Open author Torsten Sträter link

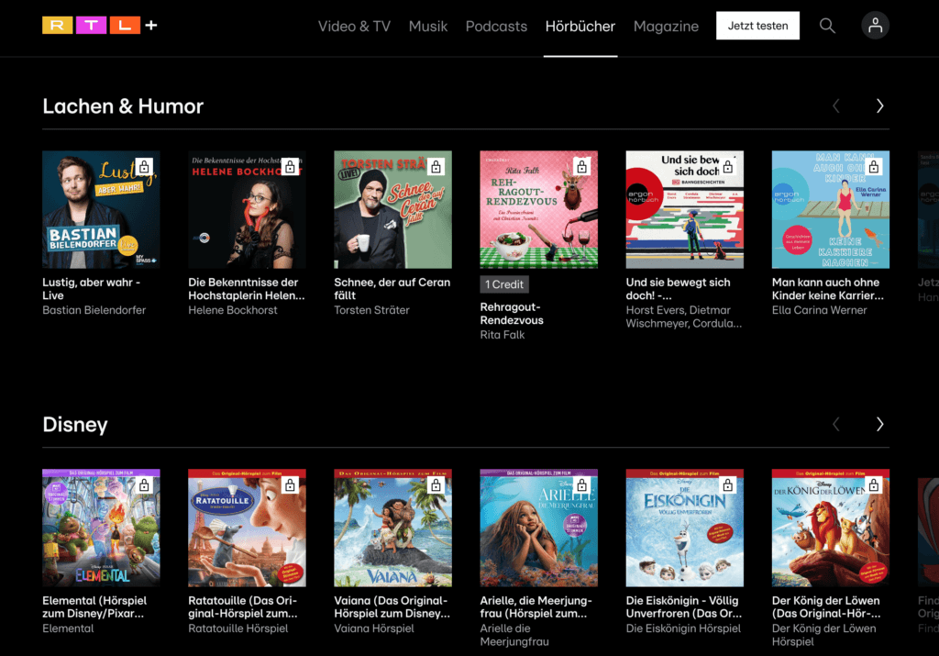click(x=371, y=310)
